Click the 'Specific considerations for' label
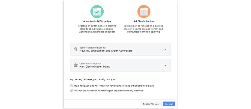This screenshot has width=251, height=109. pos(93,48)
